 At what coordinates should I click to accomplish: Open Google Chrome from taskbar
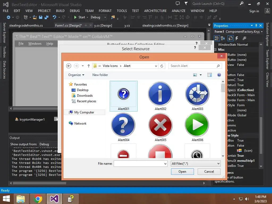[x=38, y=199]
